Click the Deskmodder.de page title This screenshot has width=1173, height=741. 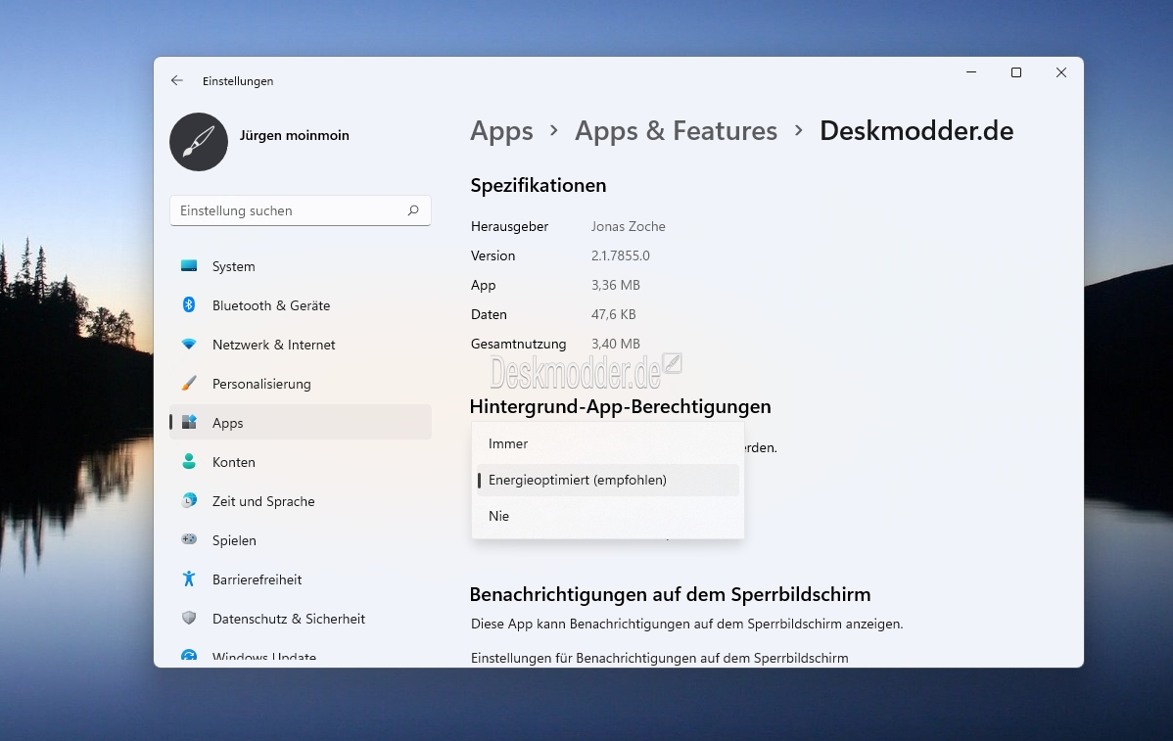click(916, 131)
